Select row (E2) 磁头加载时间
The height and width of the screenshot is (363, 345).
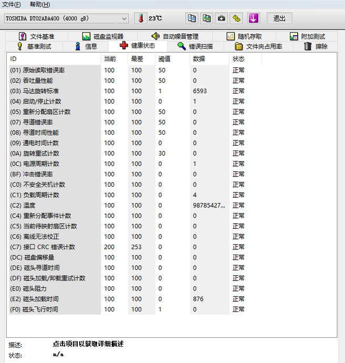point(135,299)
